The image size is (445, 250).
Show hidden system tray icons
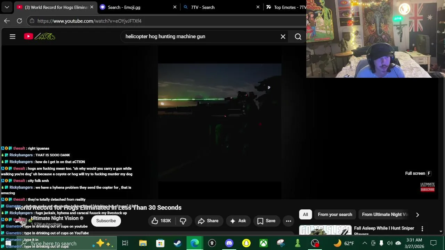365,243
